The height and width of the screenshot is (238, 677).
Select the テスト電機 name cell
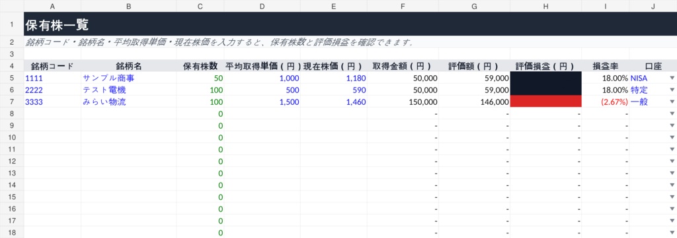click(x=129, y=90)
